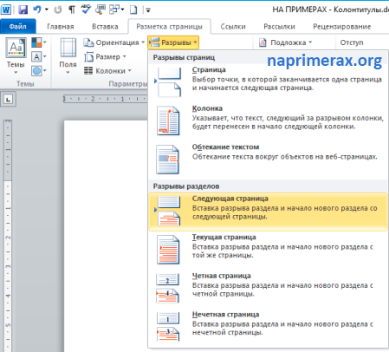Expand the Размер page size dropdown

[x=105, y=56]
